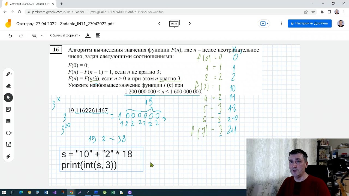Viewport: 349px width, 196px height.
Task: Open Microsoft Edge from taskbar
Action: pyautogui.click(x=21, y=192)
